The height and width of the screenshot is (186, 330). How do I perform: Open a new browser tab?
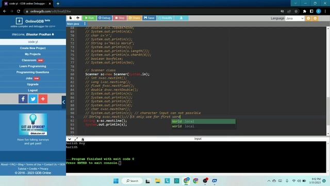coord(58,4)
